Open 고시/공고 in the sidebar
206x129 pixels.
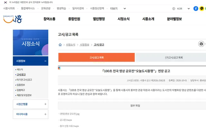(21, 74)
